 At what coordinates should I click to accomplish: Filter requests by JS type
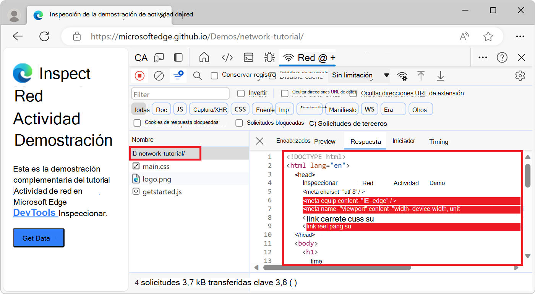pyautogui.click(x=180, y=109)
